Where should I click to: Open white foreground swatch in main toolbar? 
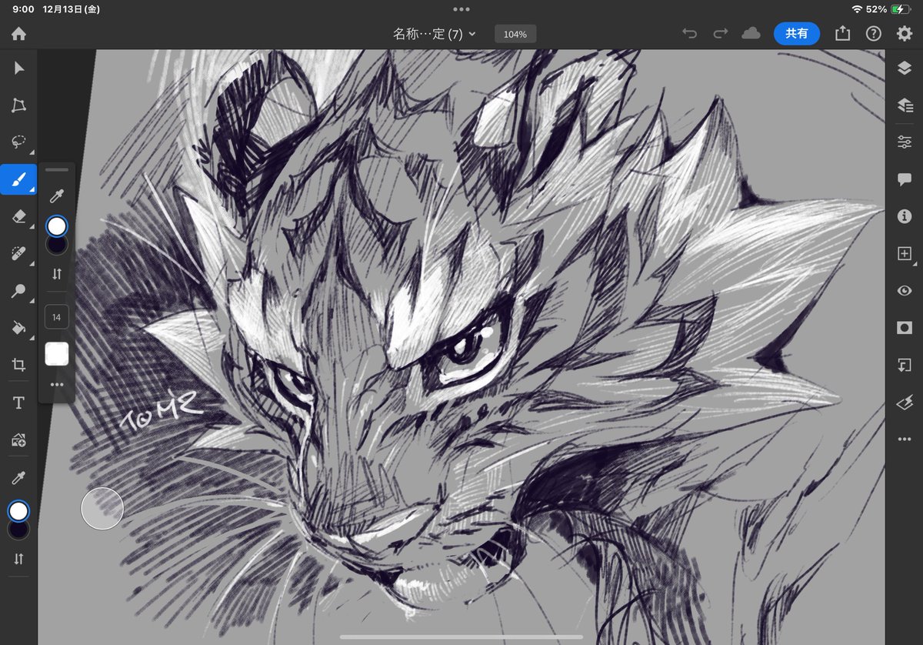point(19,512)
